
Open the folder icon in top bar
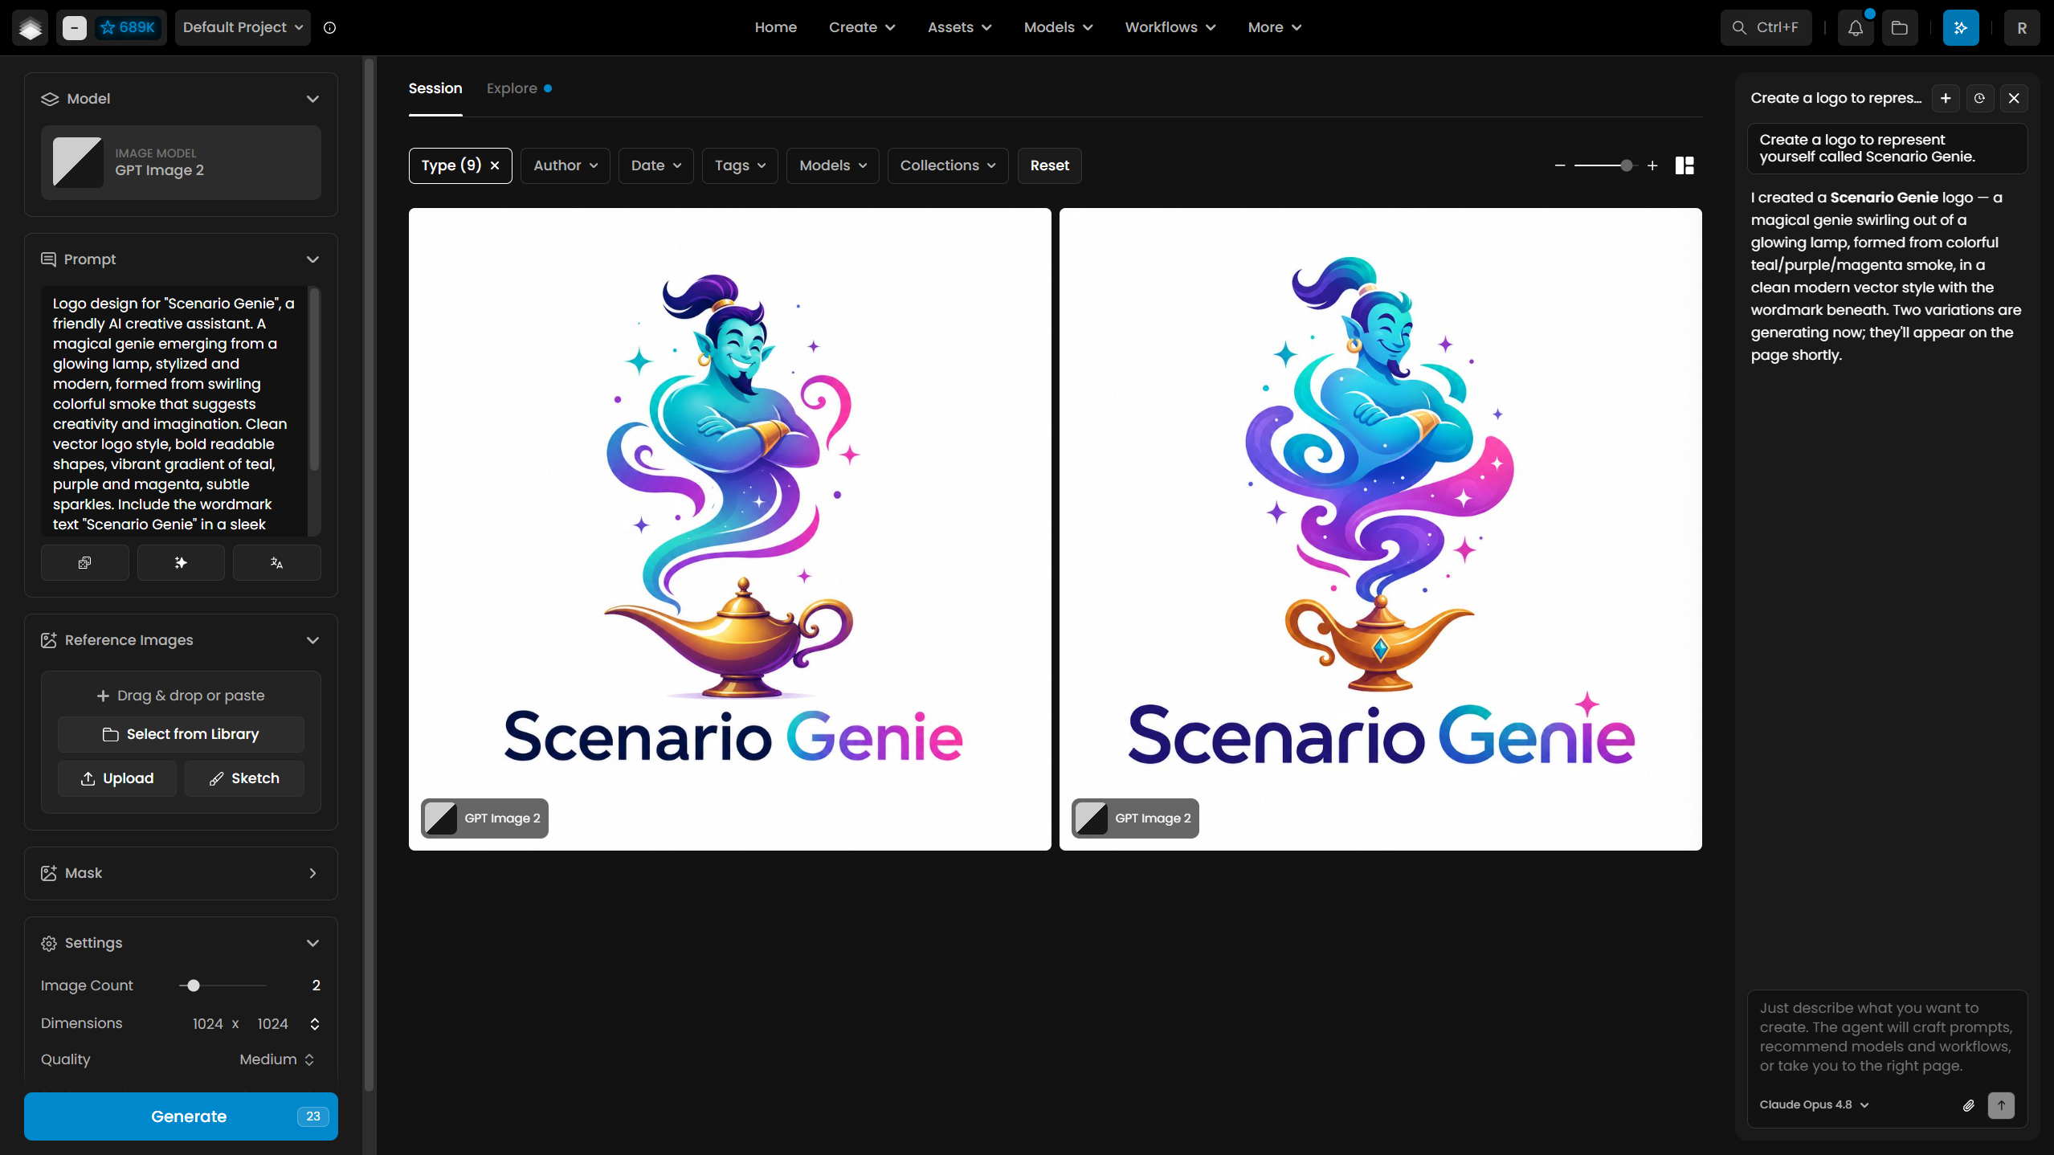1900,27
